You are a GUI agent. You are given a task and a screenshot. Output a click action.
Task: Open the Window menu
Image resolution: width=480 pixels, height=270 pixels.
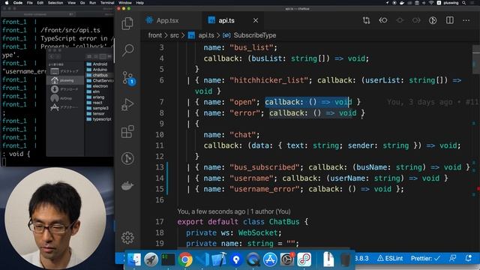point(125,3)
